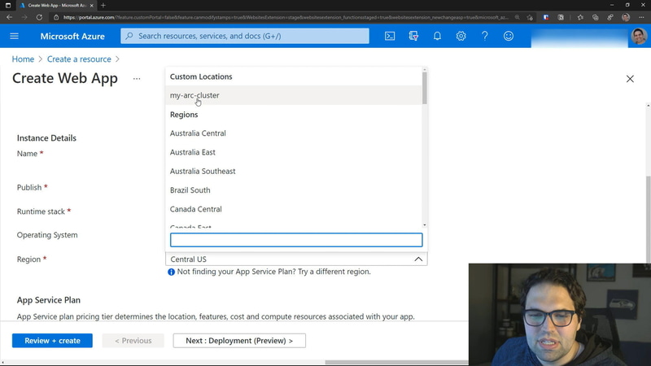Click the App Service Plan heading
This screenshot has height=366, width=651.
pos(49,300)
